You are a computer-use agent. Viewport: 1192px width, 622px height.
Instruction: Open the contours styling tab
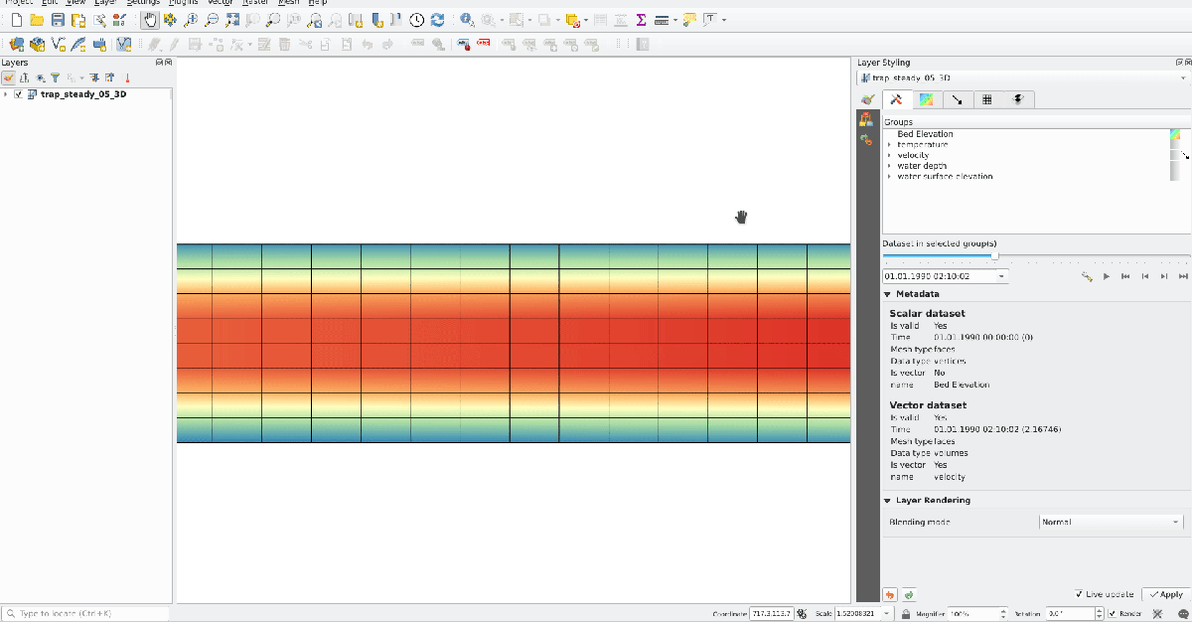[926, 99]
